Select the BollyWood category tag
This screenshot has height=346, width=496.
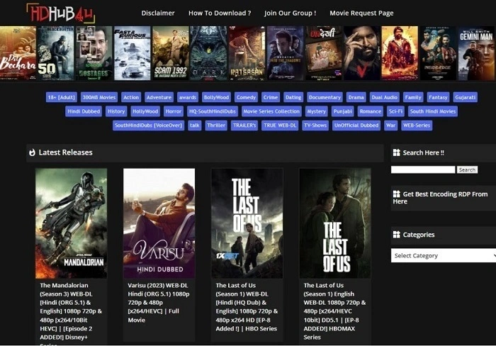216,97
